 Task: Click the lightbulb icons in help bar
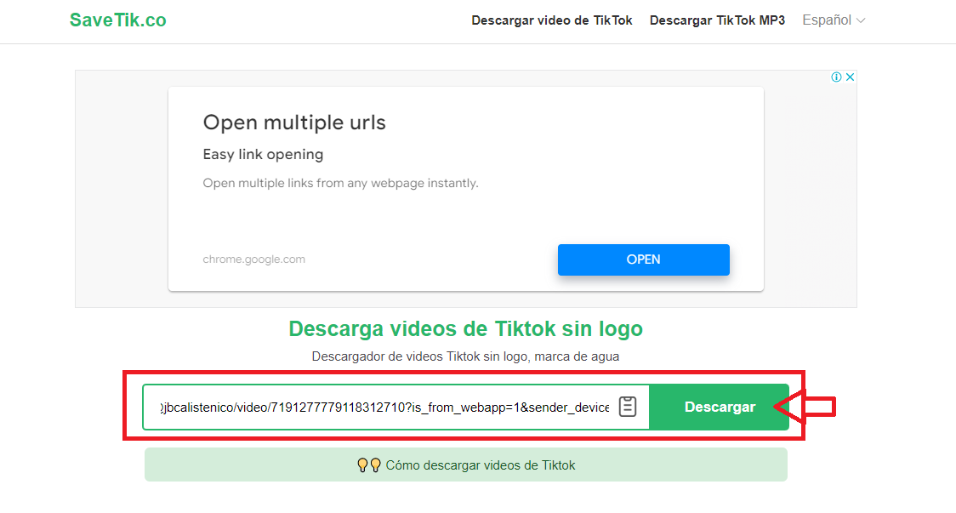[x=369, y=465]
